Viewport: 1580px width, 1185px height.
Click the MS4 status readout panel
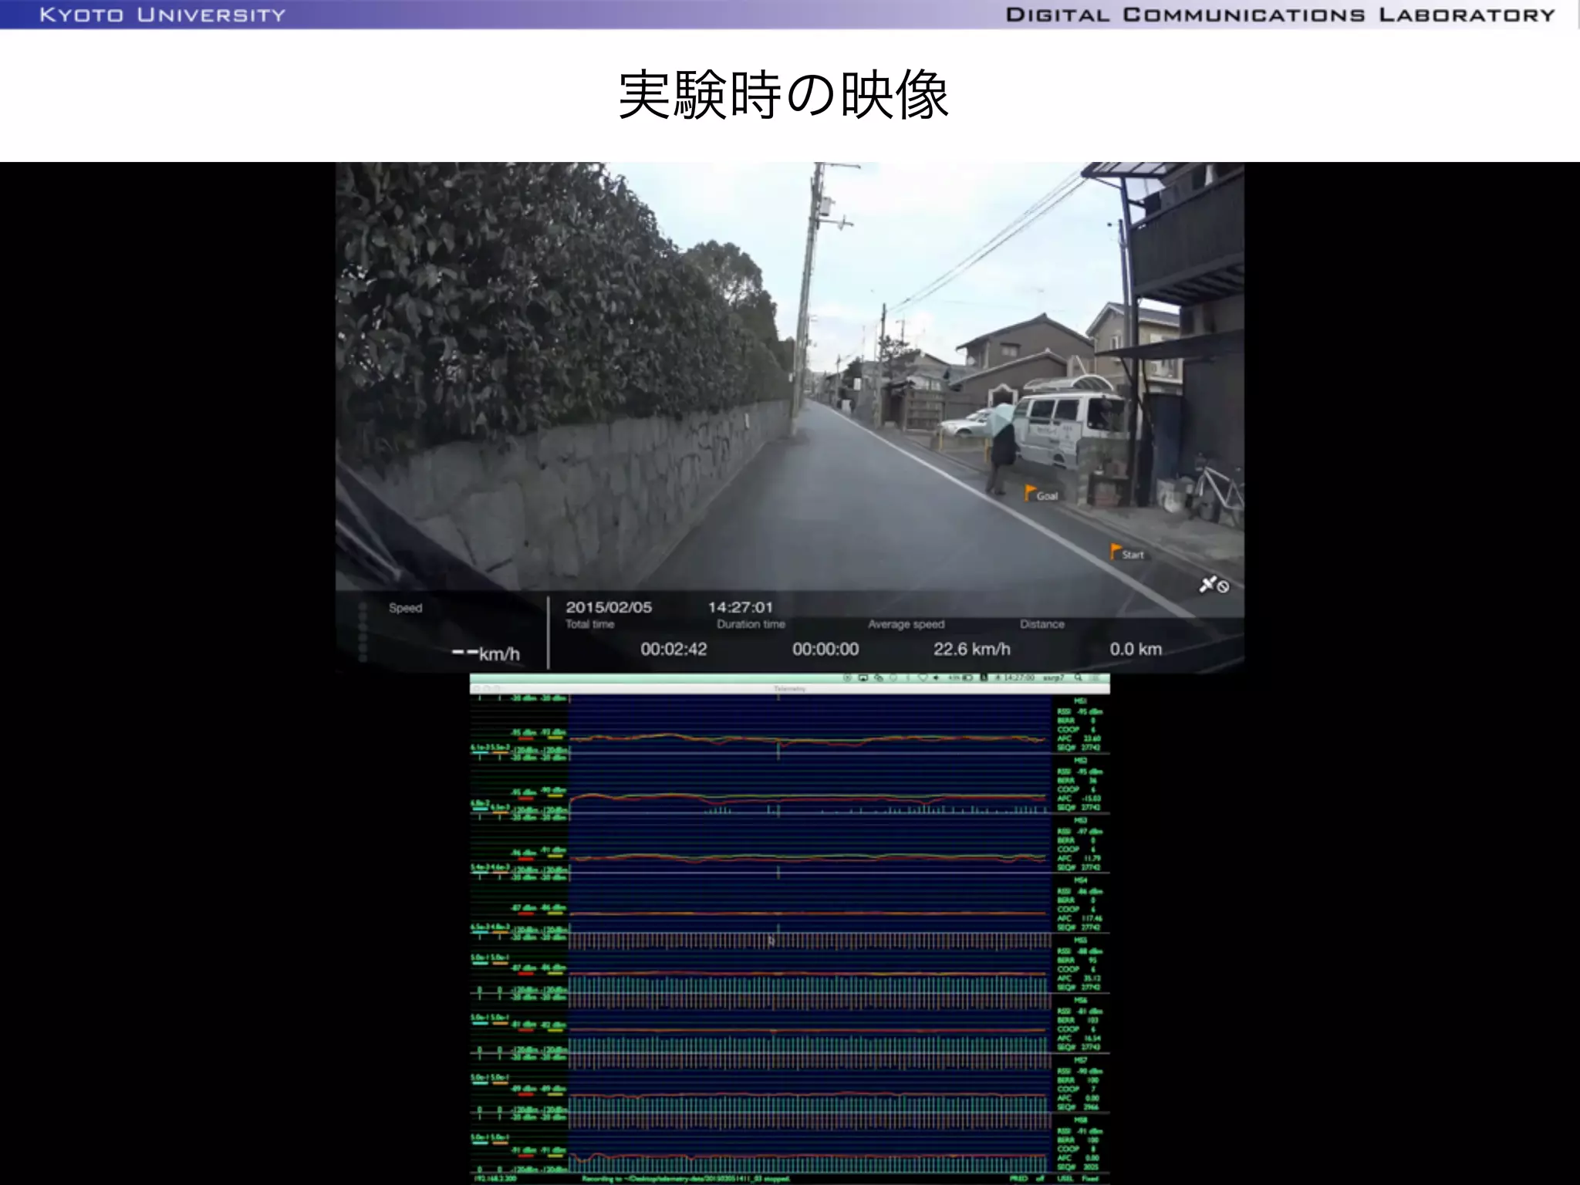(1080, 903)
